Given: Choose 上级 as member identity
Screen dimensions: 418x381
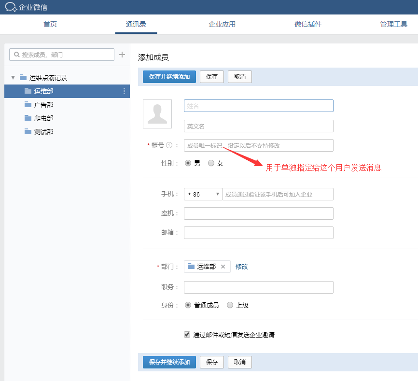Looking at the screenshot, I should pos(230,305).
